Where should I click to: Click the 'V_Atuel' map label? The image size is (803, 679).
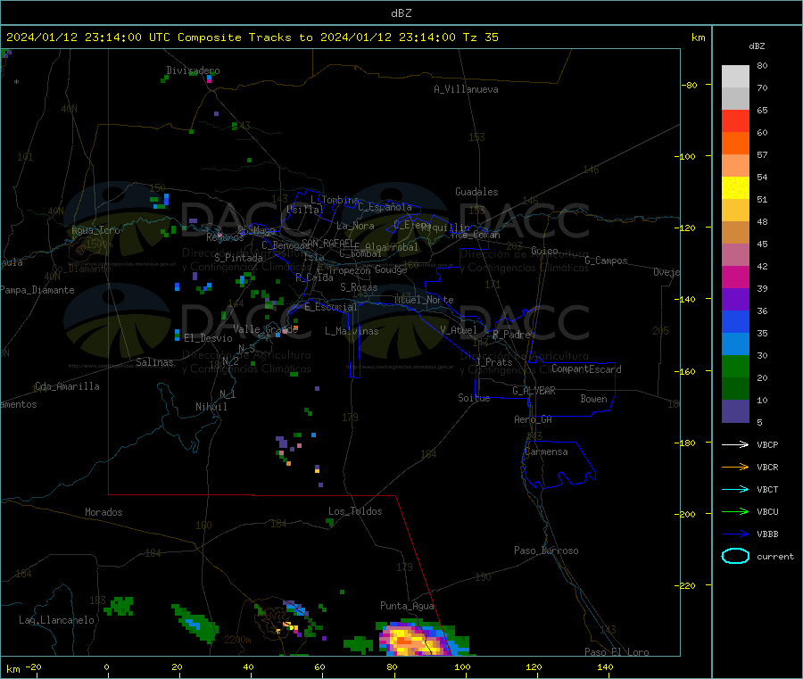point(459,330)
